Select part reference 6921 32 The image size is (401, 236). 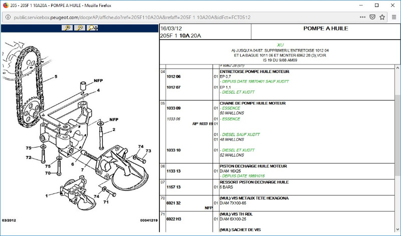(x=173, y=203)
